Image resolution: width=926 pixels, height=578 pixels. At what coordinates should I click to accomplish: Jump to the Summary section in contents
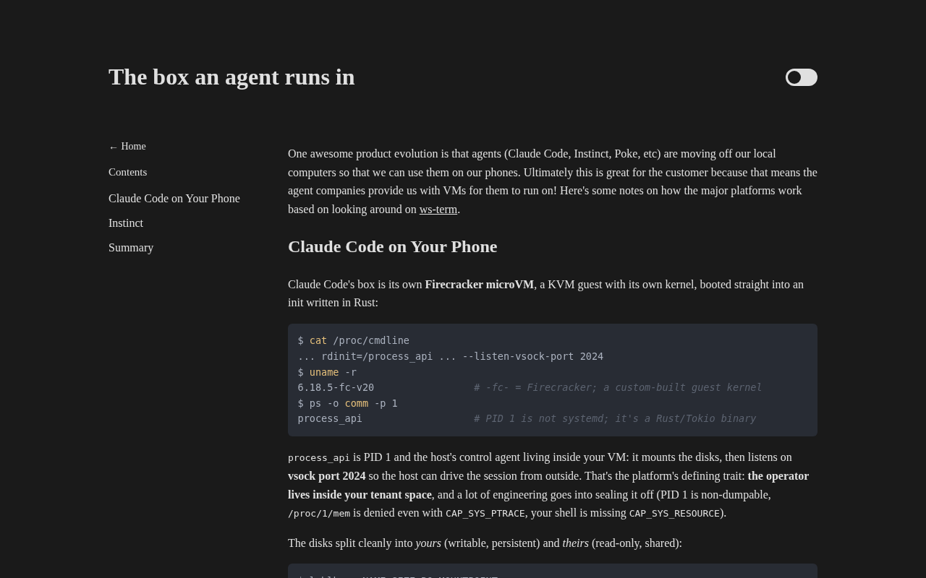pyautogui.click(x=131, y=248)
